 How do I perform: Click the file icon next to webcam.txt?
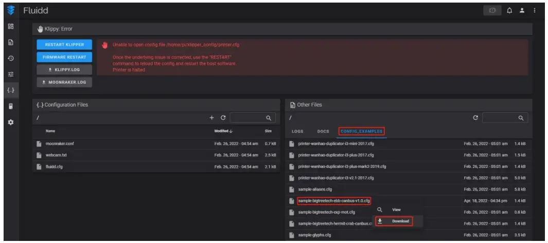[x=39, y=155]
